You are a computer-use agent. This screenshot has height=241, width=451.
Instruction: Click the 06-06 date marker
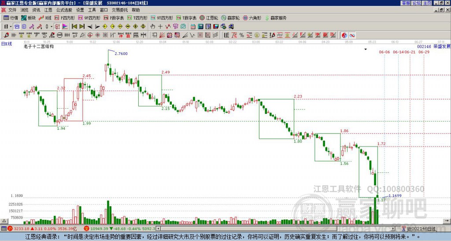coord(384,52)
